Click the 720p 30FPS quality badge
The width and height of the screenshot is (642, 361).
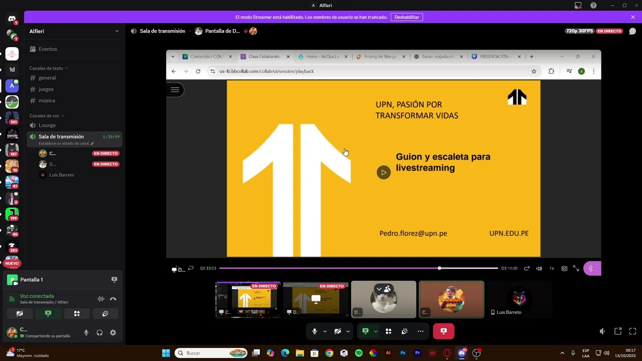point(579,31)
